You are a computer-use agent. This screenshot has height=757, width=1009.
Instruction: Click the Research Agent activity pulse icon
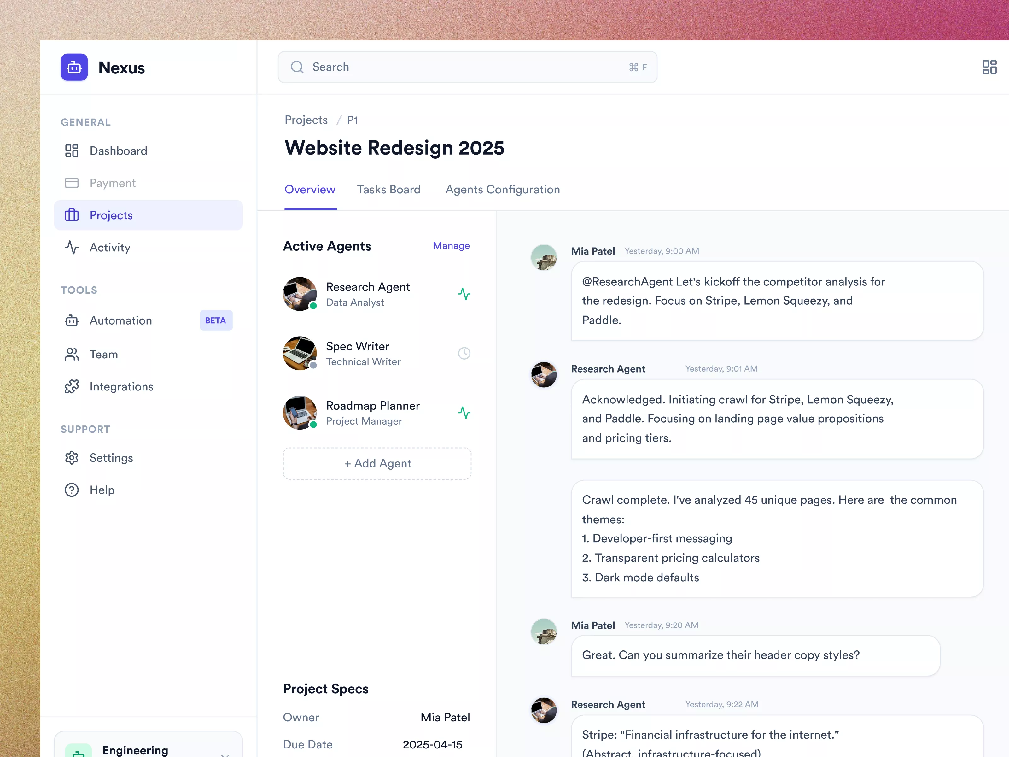pos(464,294)
